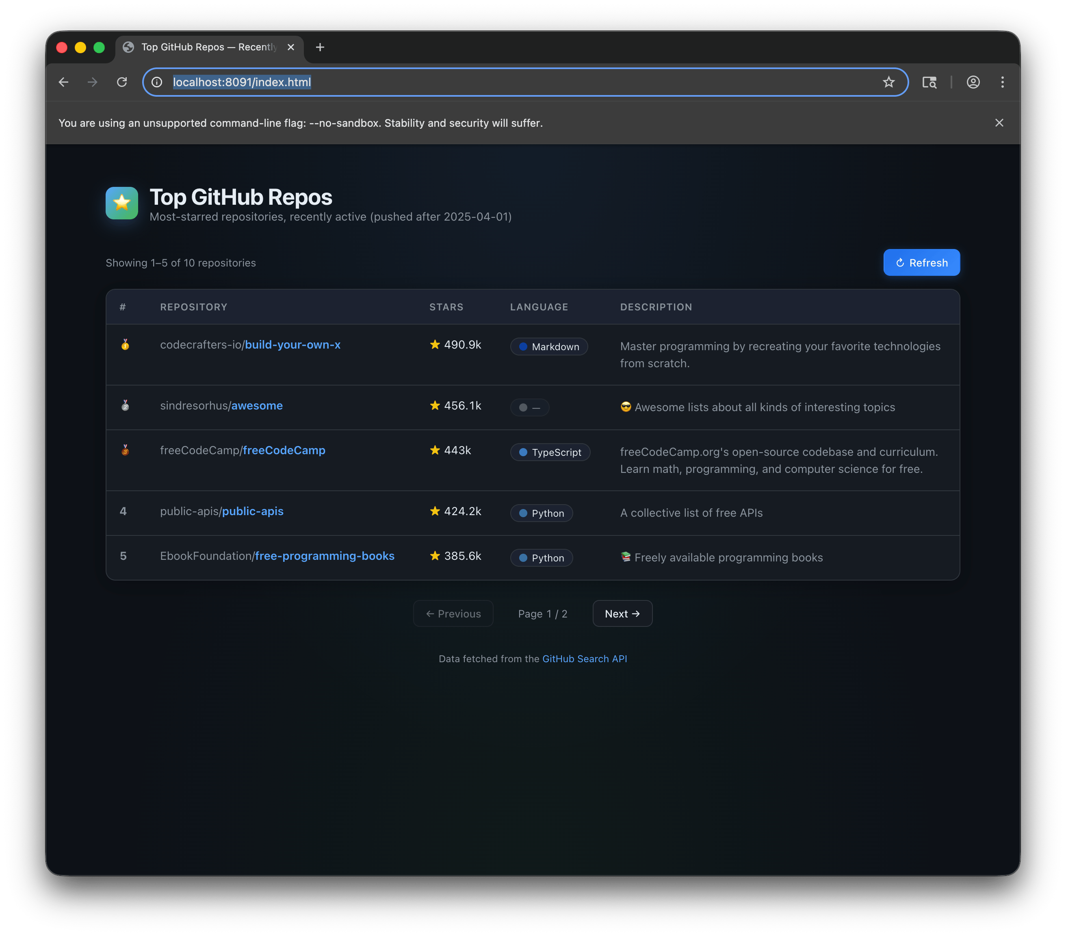Screen dimensions: 1066x936
Task: Click the star icon next to 456.1k
Action: [x=435, y=406]
